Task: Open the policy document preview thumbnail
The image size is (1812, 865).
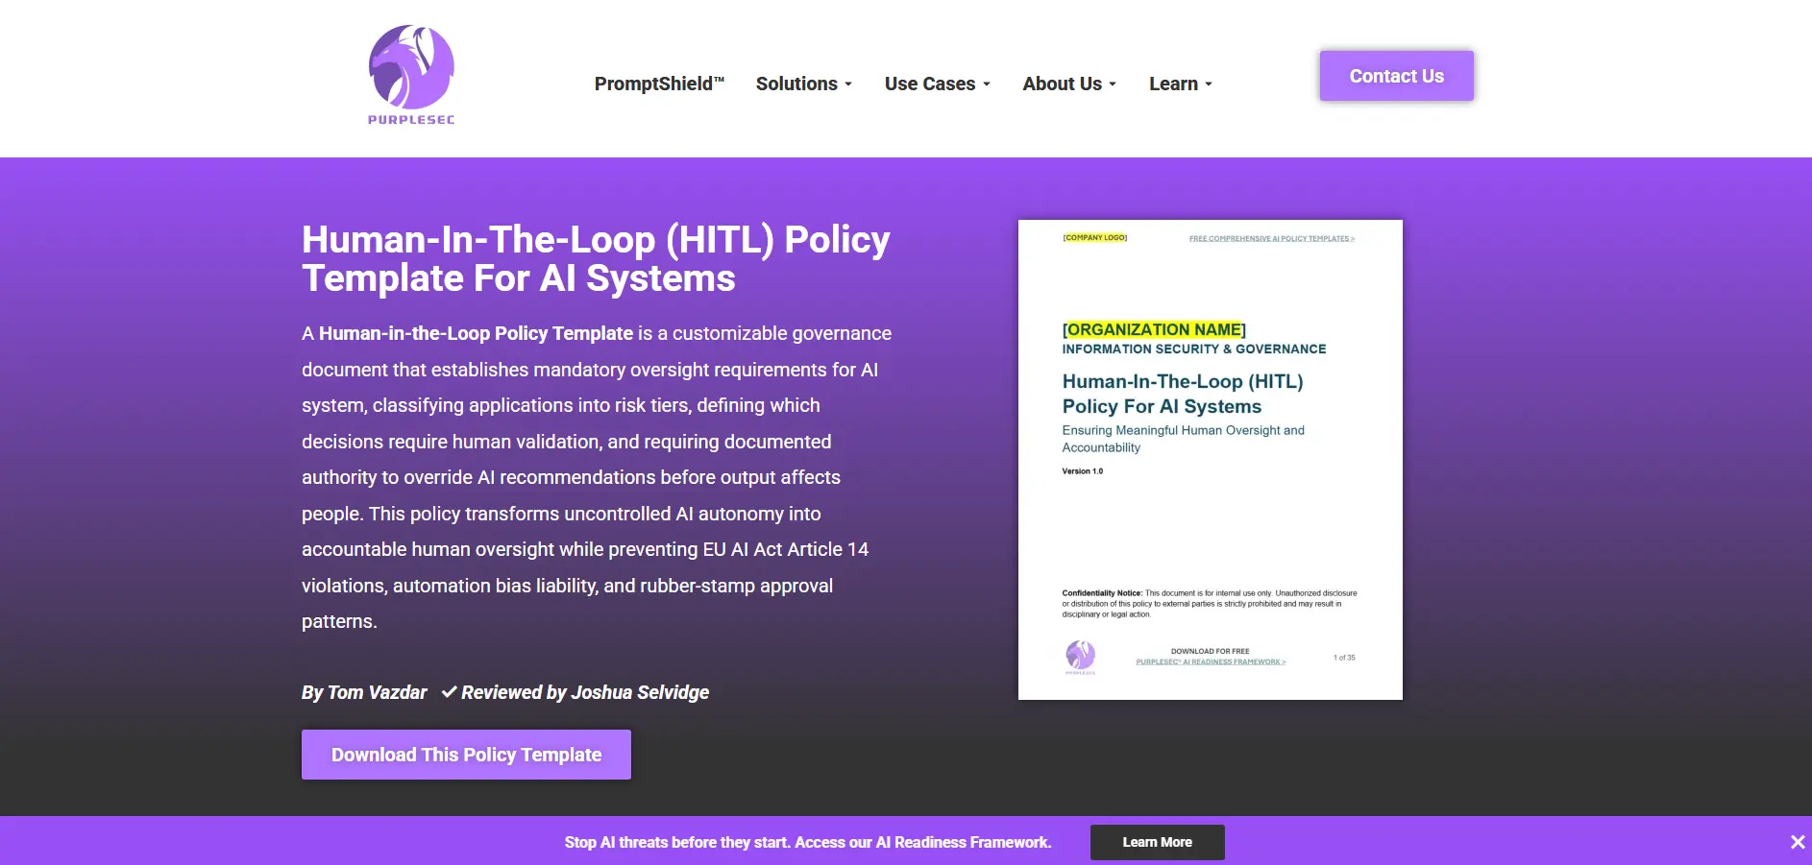Action: click(1210, 459)
